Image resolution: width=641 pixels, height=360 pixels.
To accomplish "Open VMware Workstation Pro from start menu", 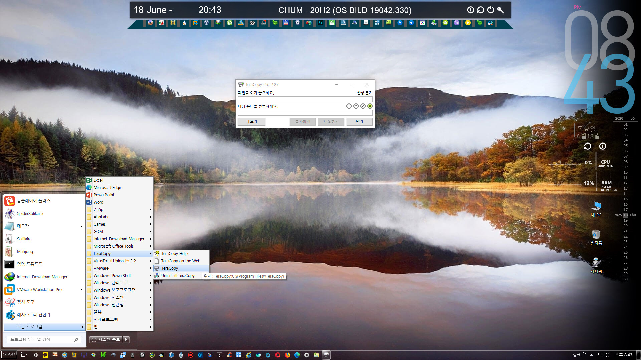I will [44, 290].
